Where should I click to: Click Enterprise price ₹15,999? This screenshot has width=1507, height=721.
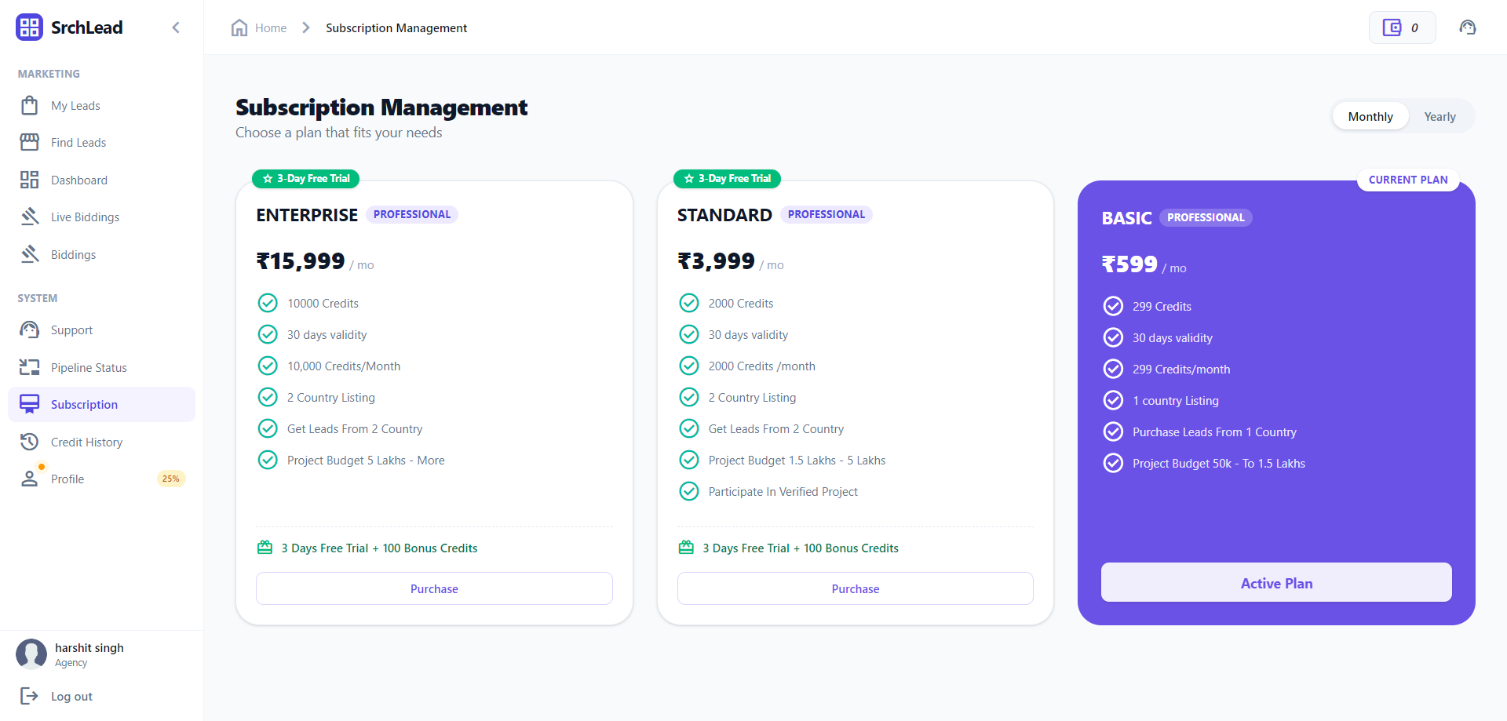301,260
